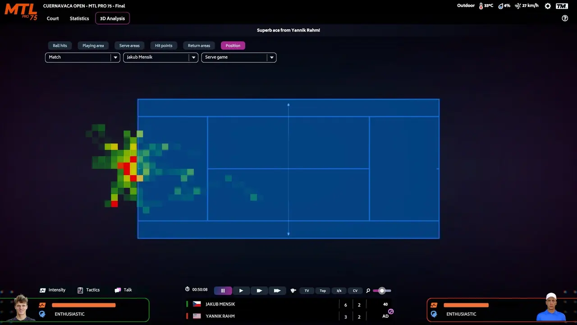
Task: Click the Intensity icon
Action: pos(43,290)
